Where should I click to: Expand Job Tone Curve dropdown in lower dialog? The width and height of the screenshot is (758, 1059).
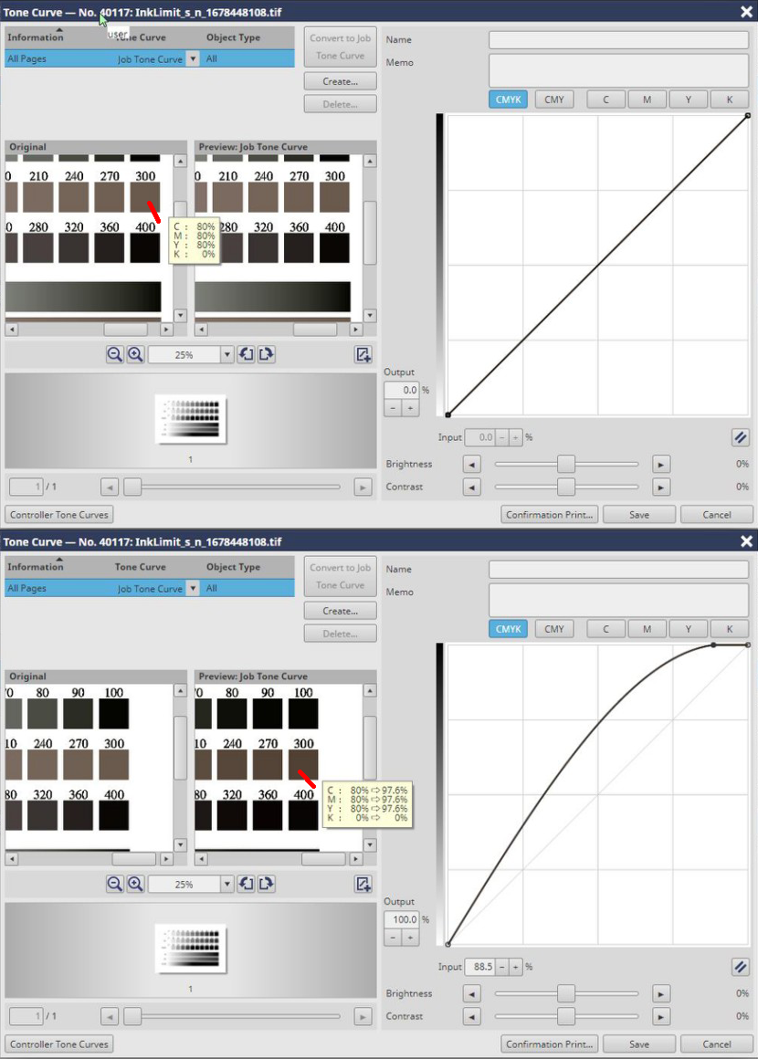[192, 589]
